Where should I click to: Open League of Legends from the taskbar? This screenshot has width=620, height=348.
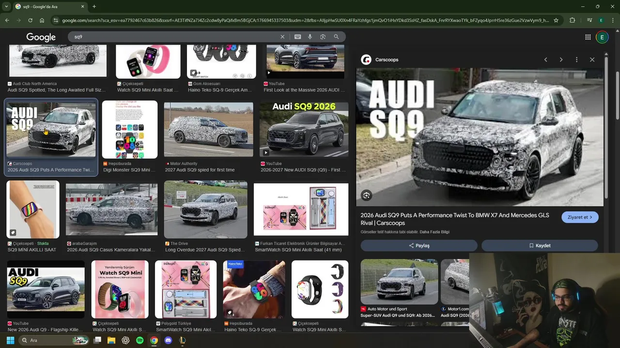tap(182, 340)
